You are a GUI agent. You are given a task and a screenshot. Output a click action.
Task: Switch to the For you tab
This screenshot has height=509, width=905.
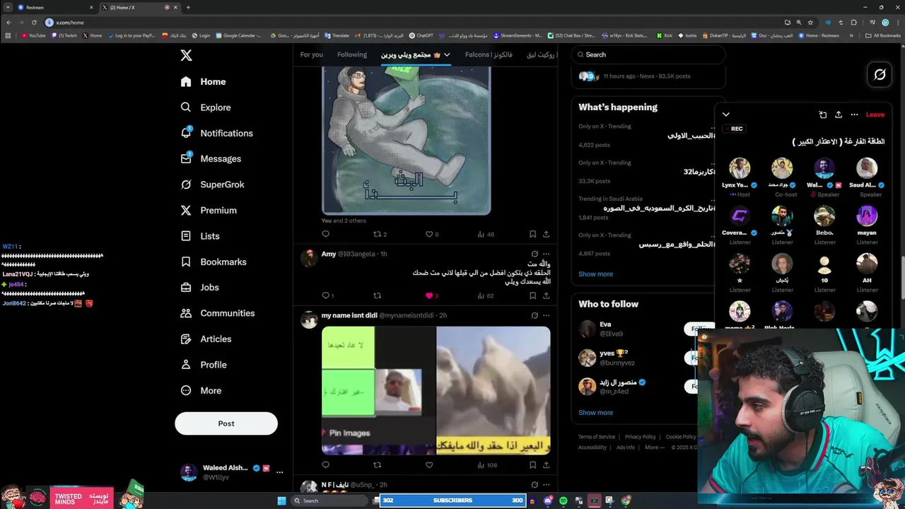311,54
